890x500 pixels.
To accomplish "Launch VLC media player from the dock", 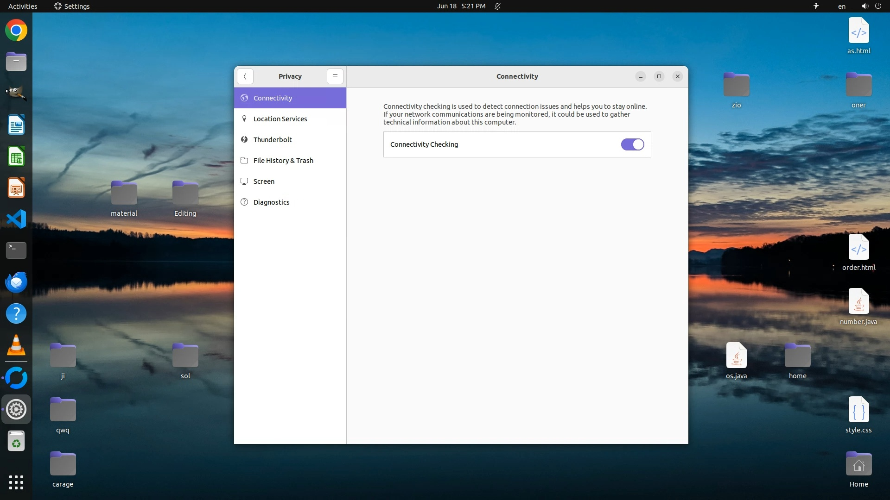I will (16, 345).
